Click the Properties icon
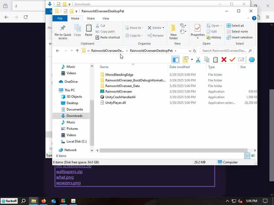The width and height of the screenshot is (274, 205). pyautogui.click(x=197, y=28)
